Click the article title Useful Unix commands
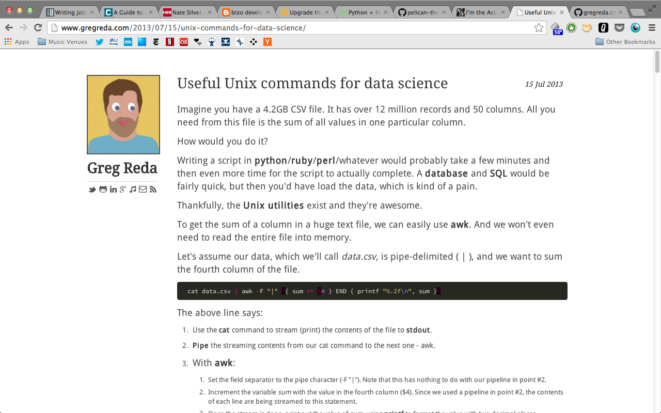This screenshot has height=413, width=661. tap(312, 83)
